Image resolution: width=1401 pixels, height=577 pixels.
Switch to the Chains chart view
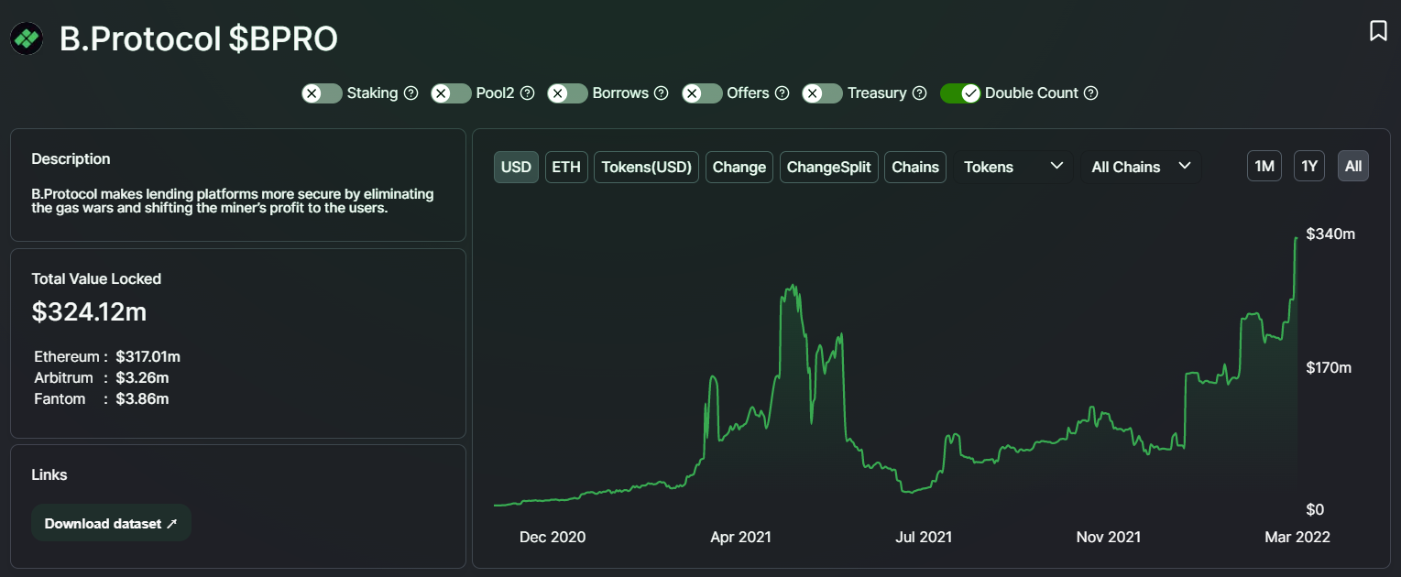915,167
